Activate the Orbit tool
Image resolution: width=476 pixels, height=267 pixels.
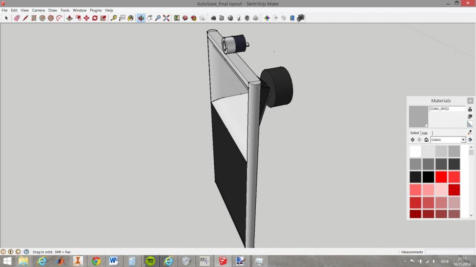[x=141, y=18]
